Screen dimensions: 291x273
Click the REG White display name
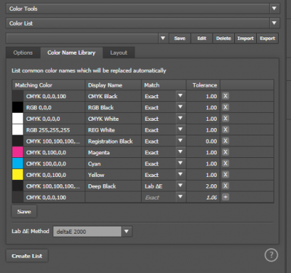tap(101, 130)
